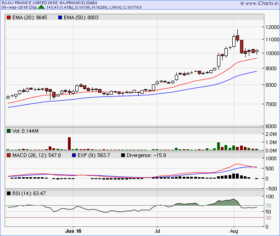
Task: Click the EMA (50): 8803 label
Action: click(81, 17)
